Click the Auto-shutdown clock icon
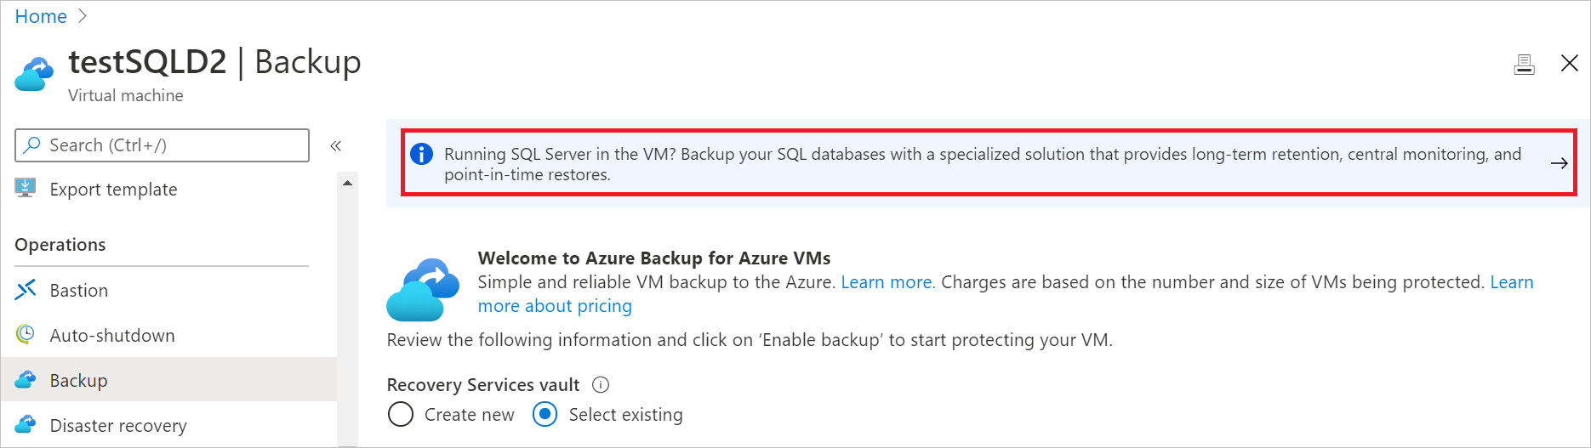The image size is (1591, 448). pos(26,335)
